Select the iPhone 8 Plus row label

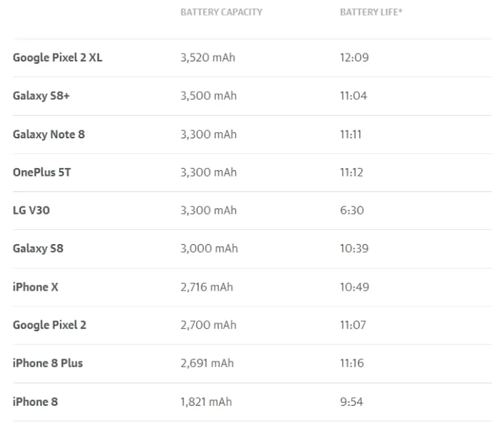[x=47, y=363]
